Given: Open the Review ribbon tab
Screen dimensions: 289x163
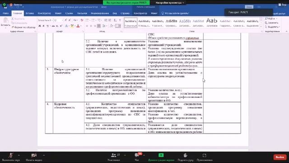Looking at the screenshot, I should [x=100, y=13].
